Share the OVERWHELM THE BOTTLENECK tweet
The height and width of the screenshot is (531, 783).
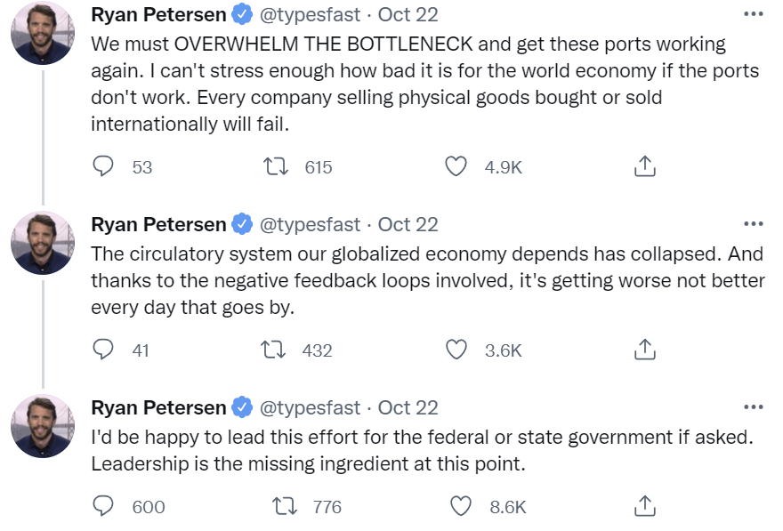pos(645,166)
